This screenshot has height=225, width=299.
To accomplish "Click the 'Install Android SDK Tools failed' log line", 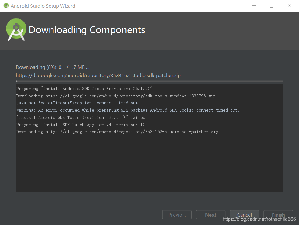I will (x=81, y=117).
